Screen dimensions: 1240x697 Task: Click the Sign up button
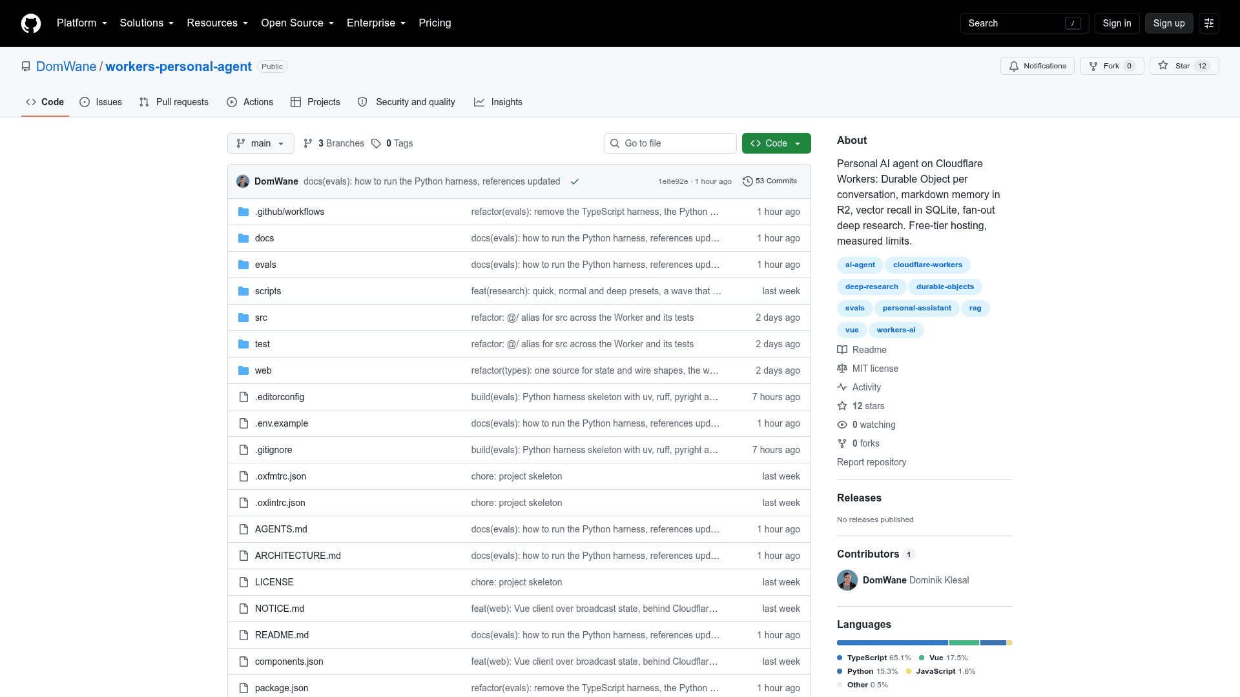(1169, 23)
